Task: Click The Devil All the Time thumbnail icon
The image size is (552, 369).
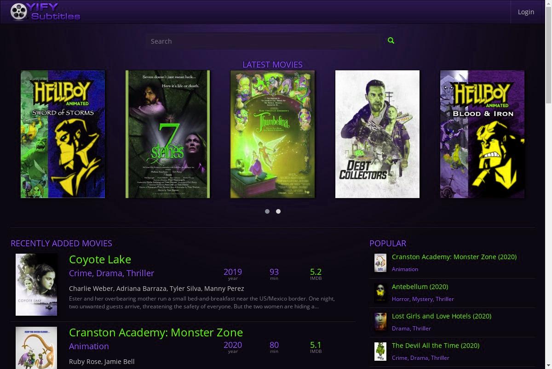Action: (x=380, y=351)
